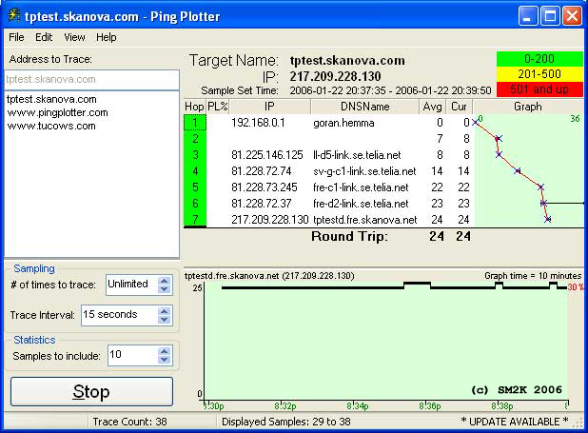Screen dimensions: 588x433
Task: Click the Graph column header
Action: click(x=528, y=107)
